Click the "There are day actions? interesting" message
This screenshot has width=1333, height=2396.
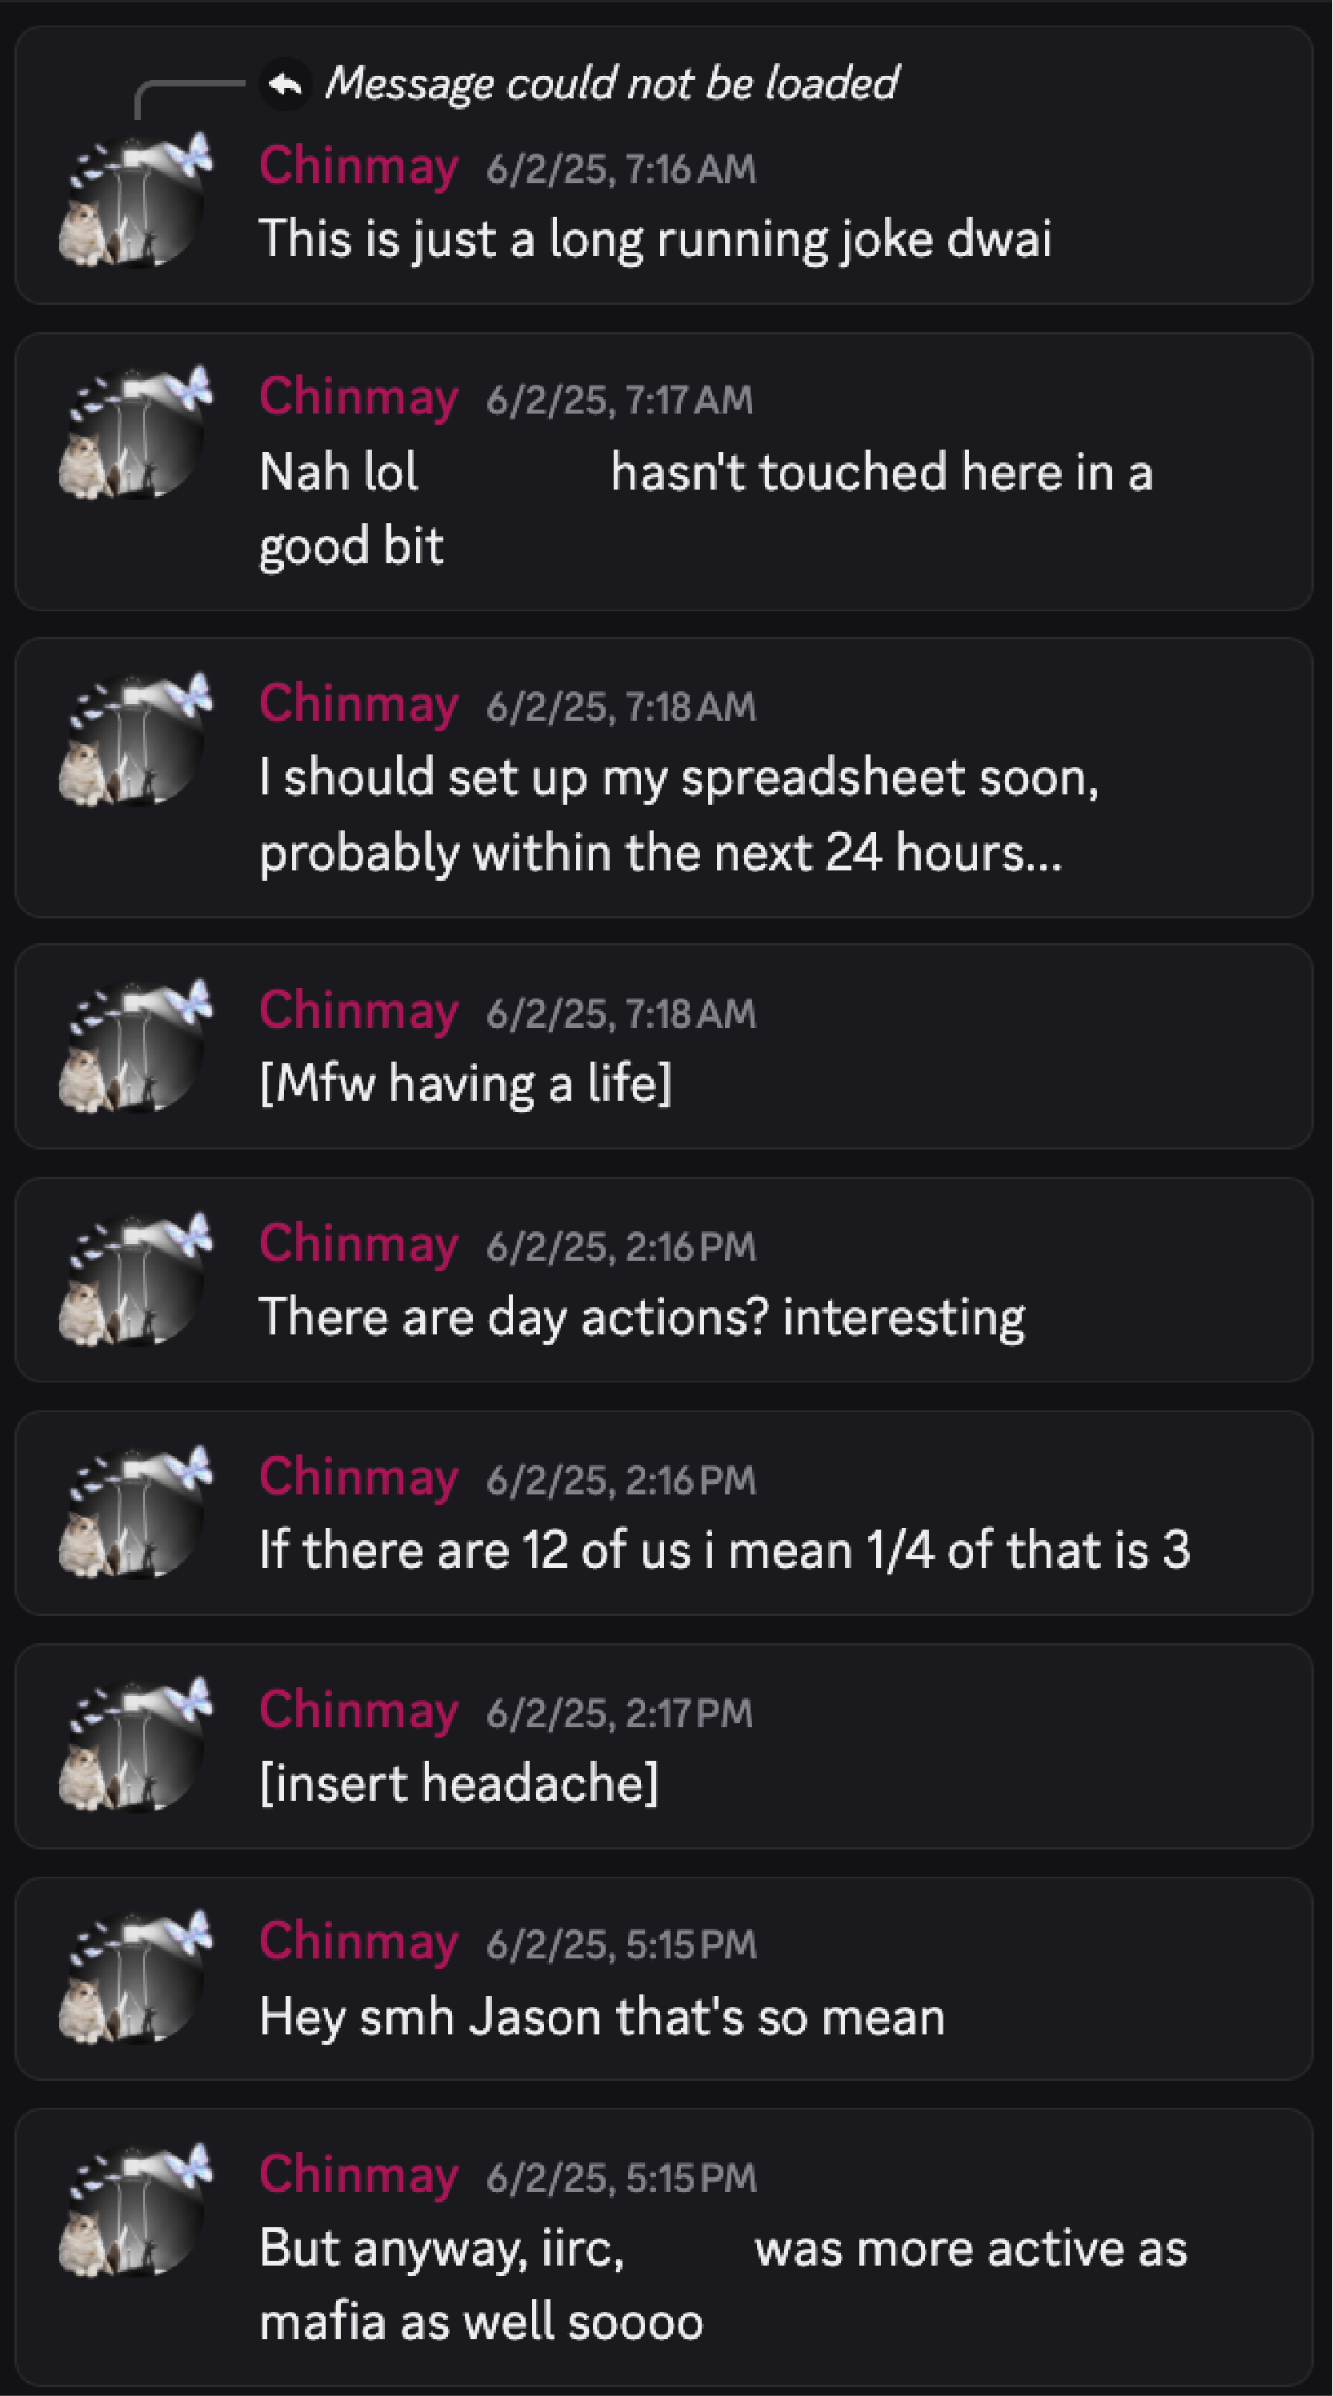[x=642, y=1317]
